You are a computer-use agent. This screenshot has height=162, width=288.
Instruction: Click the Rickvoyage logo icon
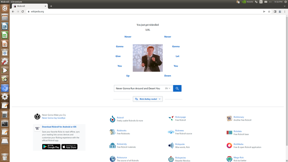pos(171,118)
